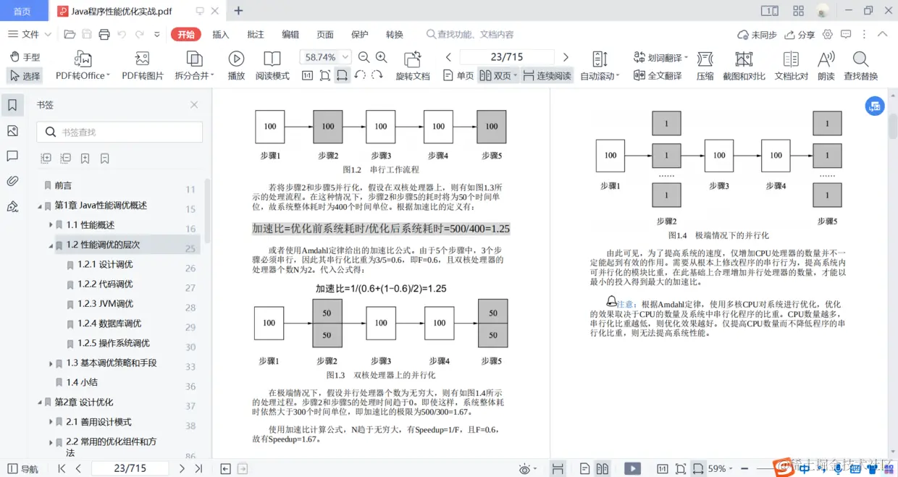Open bookmark 1.2.3 JVM调优

pyautogui.click(x=106, y=304)
